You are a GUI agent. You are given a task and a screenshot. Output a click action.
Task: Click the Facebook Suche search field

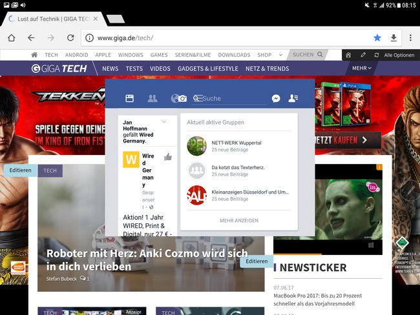click(x=229, y=99)
